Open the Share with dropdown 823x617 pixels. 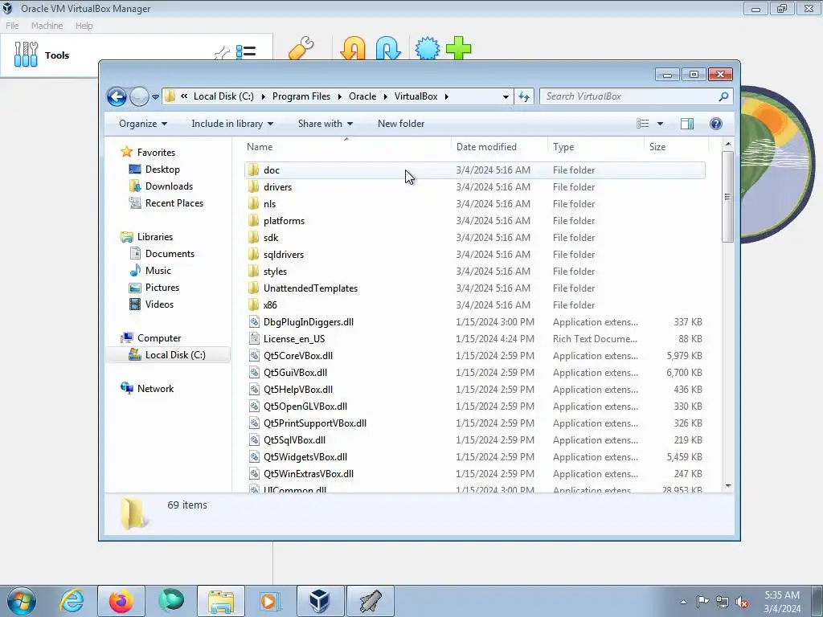(x=326, y=124)
